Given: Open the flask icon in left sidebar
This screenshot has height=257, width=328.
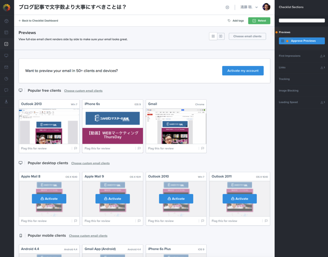Looking at the screenshot, I should 6,102.
